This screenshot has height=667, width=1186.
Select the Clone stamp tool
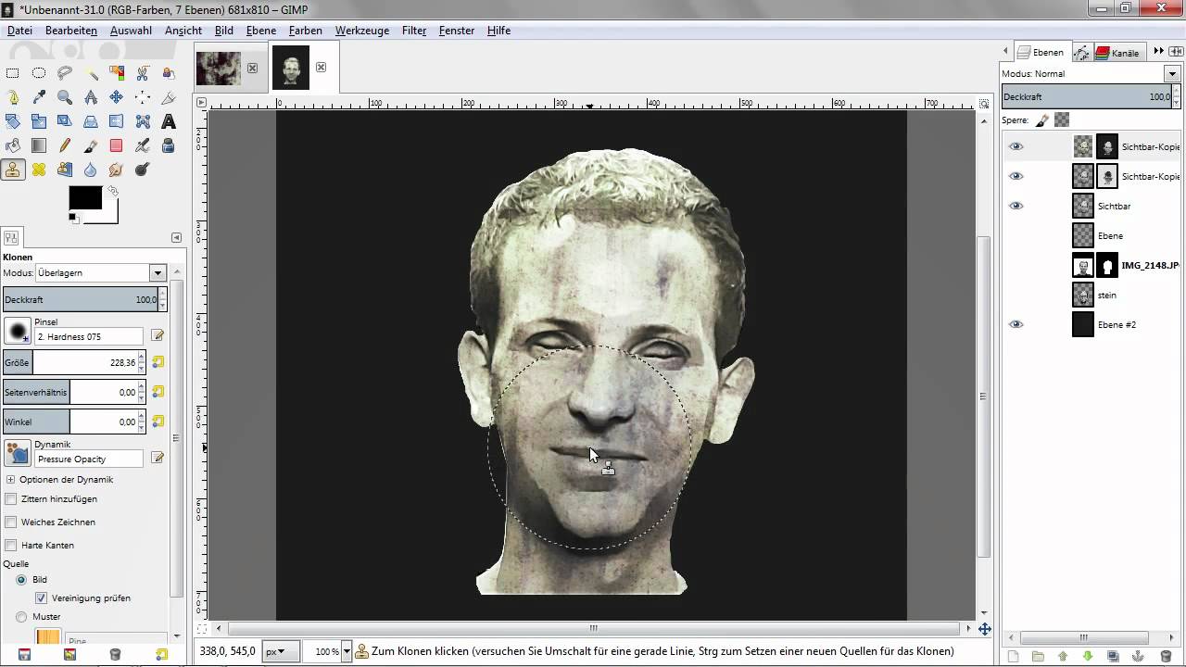(13, 170)
